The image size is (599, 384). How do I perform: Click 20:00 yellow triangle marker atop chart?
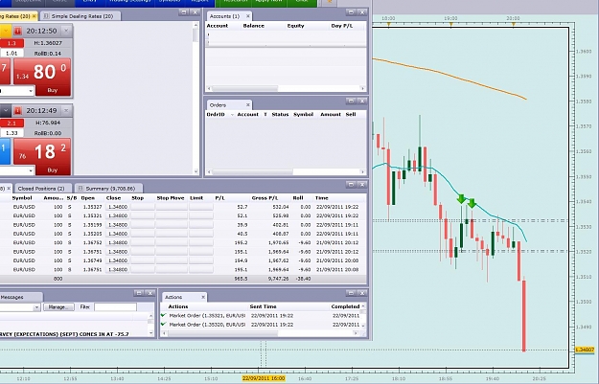pos(514,25)
